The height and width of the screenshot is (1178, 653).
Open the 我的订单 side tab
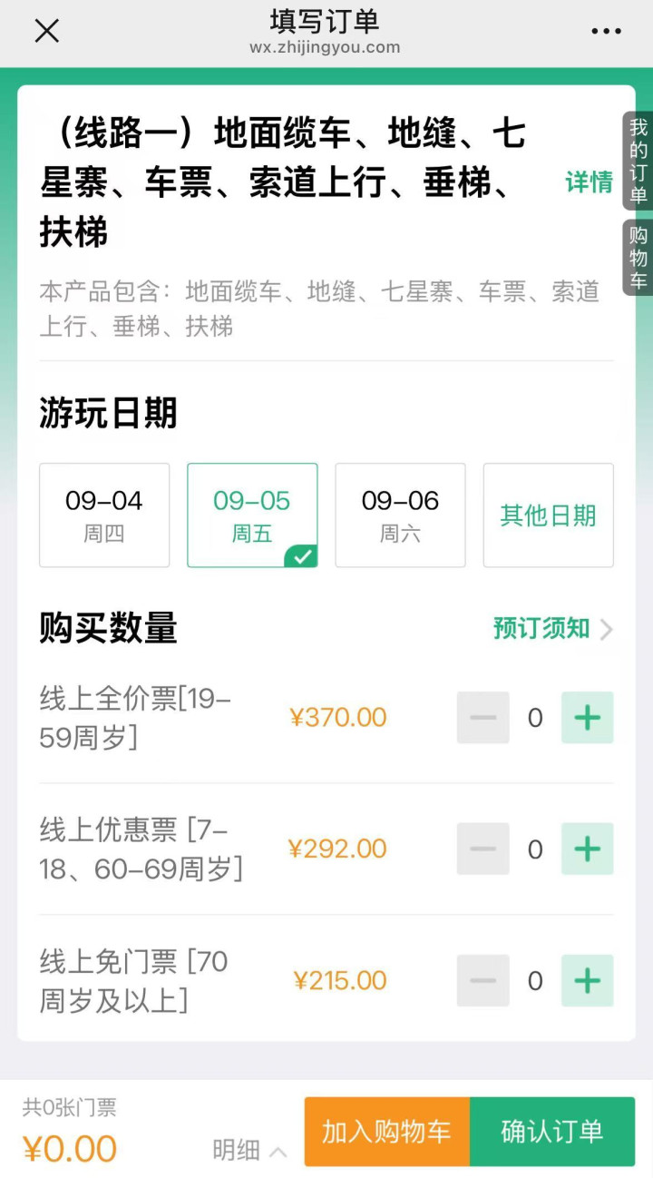click(638, 162)
